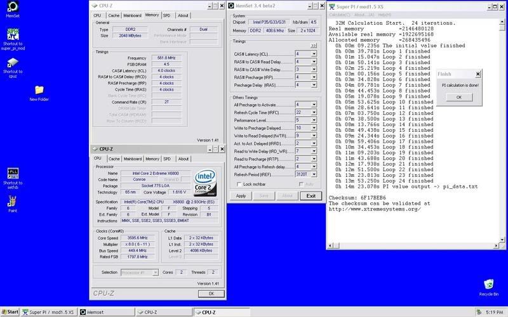Click the Loop 24 finished line
Viewport: 508px width, 317px height.
[383, 181]
